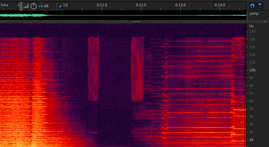
Task: Click the samp amplitude scale label
Action: click(254, 14)
